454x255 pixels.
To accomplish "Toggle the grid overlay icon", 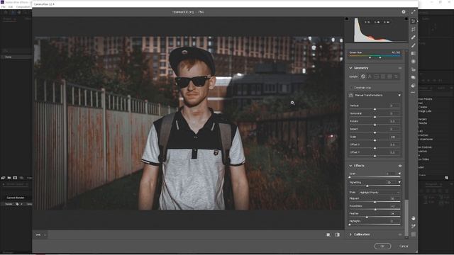I will [x=413, y=234].
